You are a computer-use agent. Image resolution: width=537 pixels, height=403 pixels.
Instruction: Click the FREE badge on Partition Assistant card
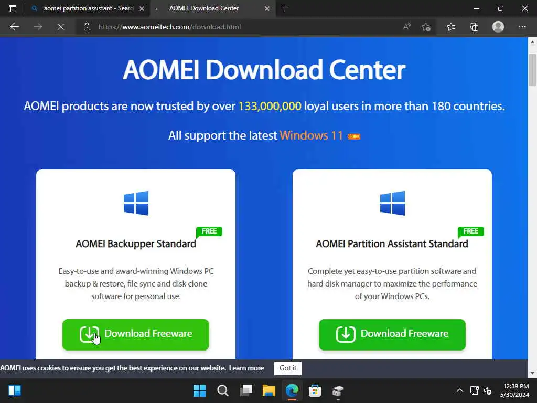point(470,231)
